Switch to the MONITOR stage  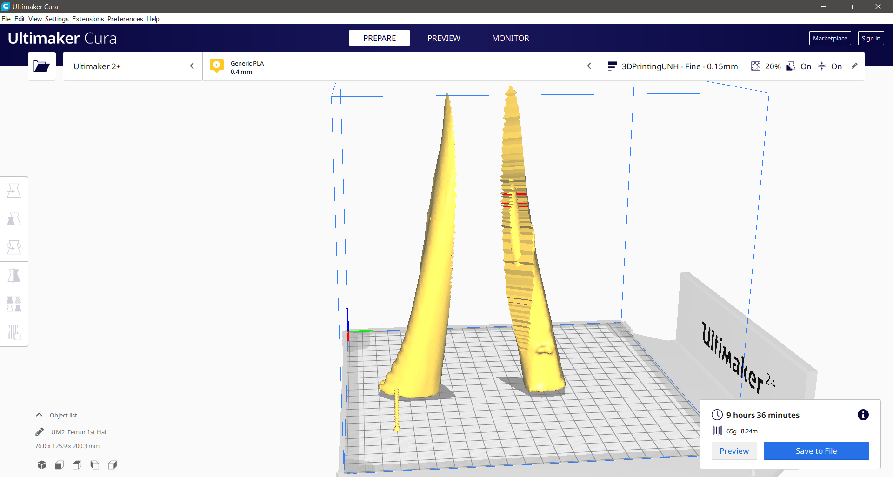tap(511, 38)
